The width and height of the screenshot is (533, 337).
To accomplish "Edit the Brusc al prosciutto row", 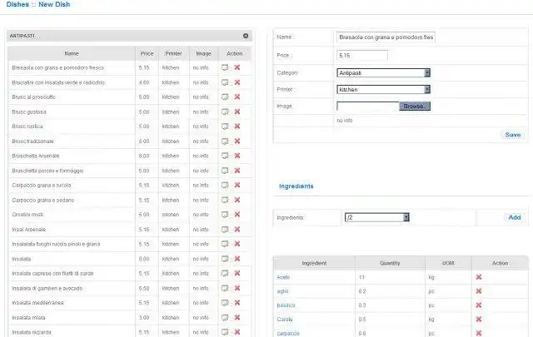I will [225, 97].
